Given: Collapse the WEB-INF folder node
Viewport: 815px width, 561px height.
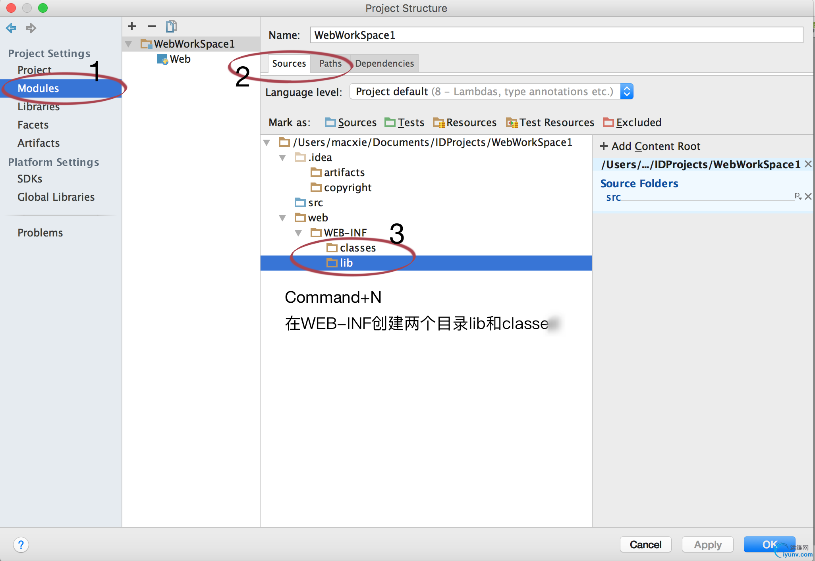Looking at the screenshot, I should 298,233.
